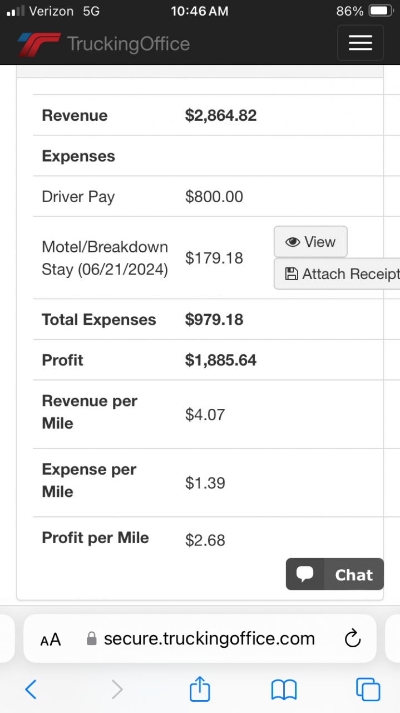The width and height of the screenshot is (400, 713).
Task: Tap the Total Expenses row label
Action: pos(99,320)
